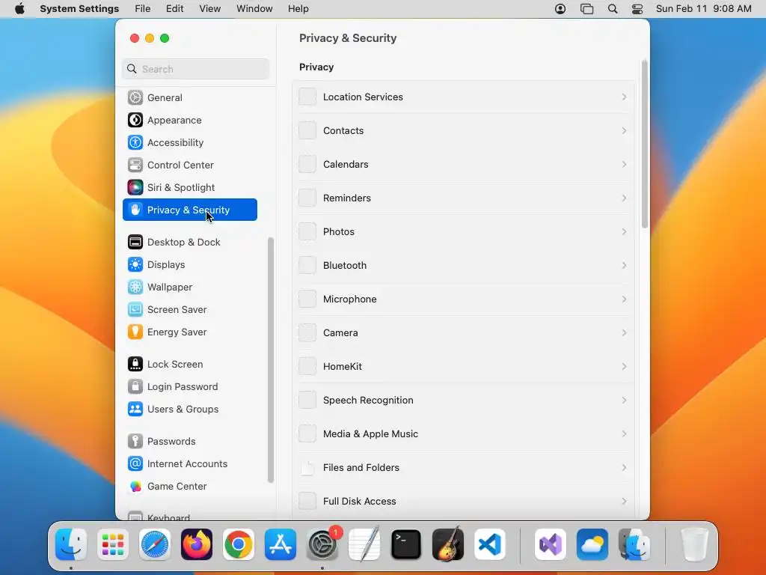
Task: Open System Settings icon in Dock
Action: coord(322,544)
